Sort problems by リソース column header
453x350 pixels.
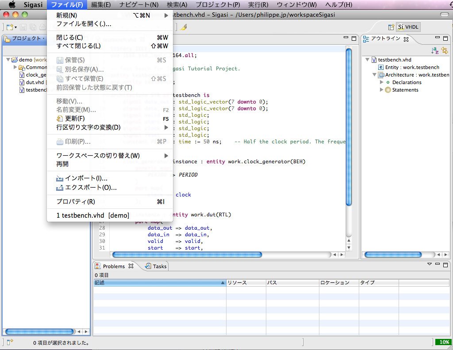[246, 283]
